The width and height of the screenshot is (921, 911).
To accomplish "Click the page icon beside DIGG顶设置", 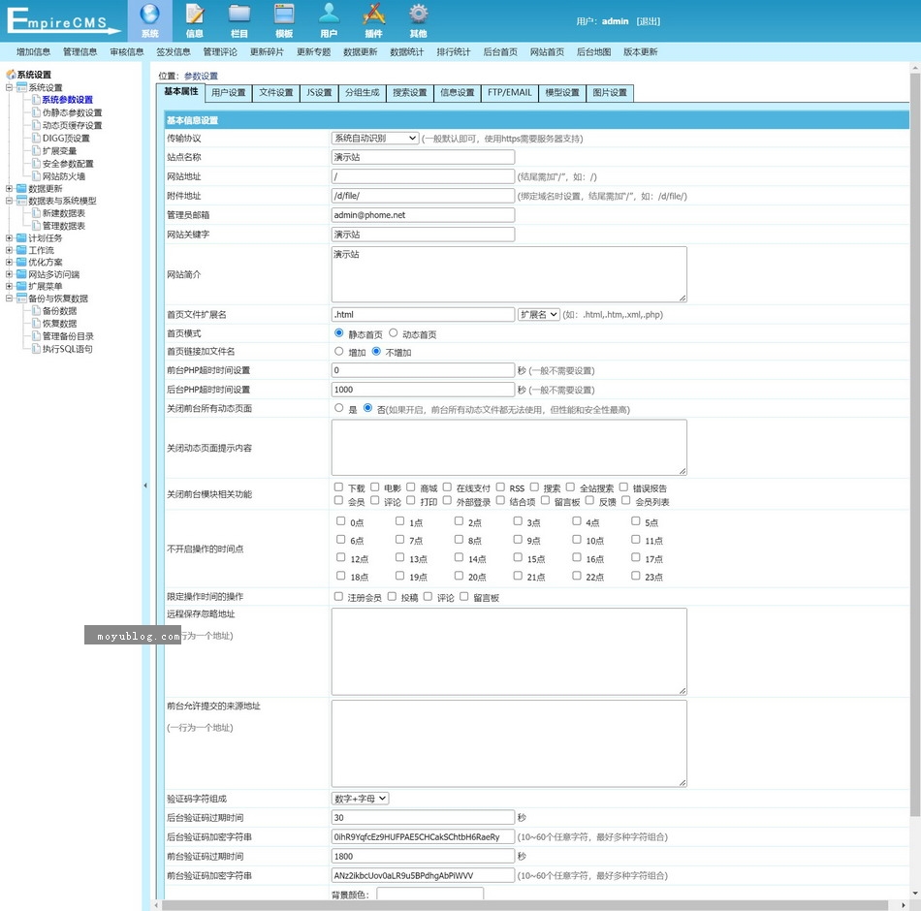I will click(x=36, y=138).
